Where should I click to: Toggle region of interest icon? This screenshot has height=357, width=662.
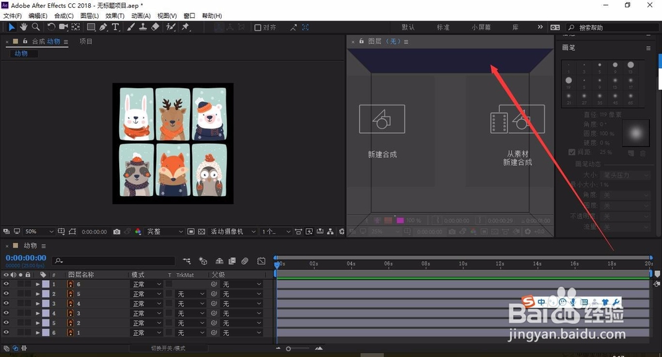(x=191, y=232)
